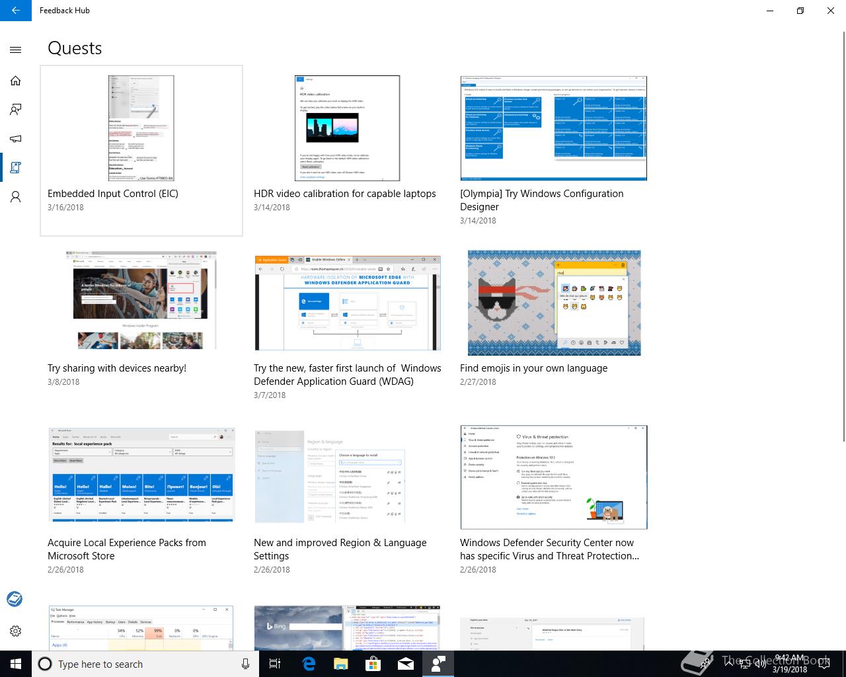Open the Local Experience Packs quest thumbnail

tap(141, 476)
